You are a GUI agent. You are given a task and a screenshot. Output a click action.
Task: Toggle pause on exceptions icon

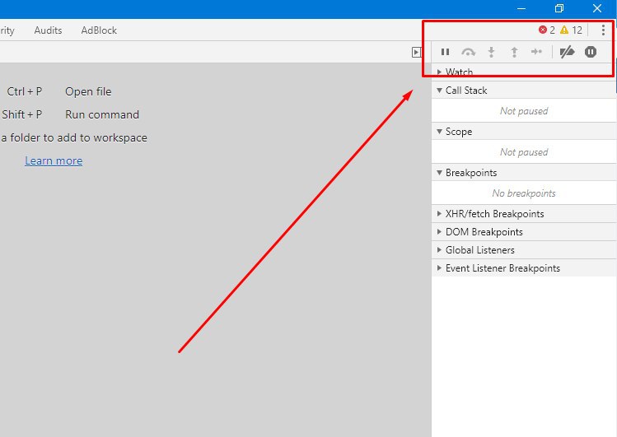(x=591, y=52)
